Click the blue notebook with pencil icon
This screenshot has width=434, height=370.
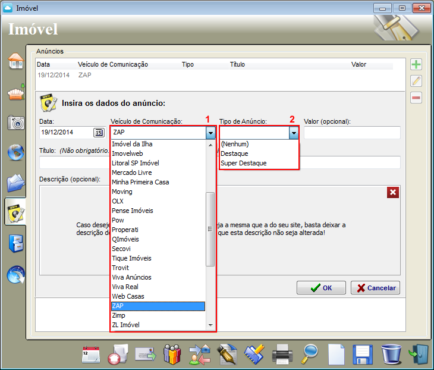tap(254, 354)
